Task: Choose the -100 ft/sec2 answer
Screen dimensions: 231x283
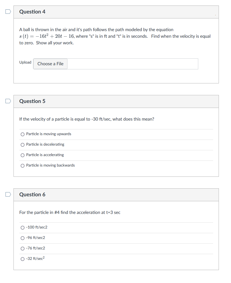Action: [23, 227]
